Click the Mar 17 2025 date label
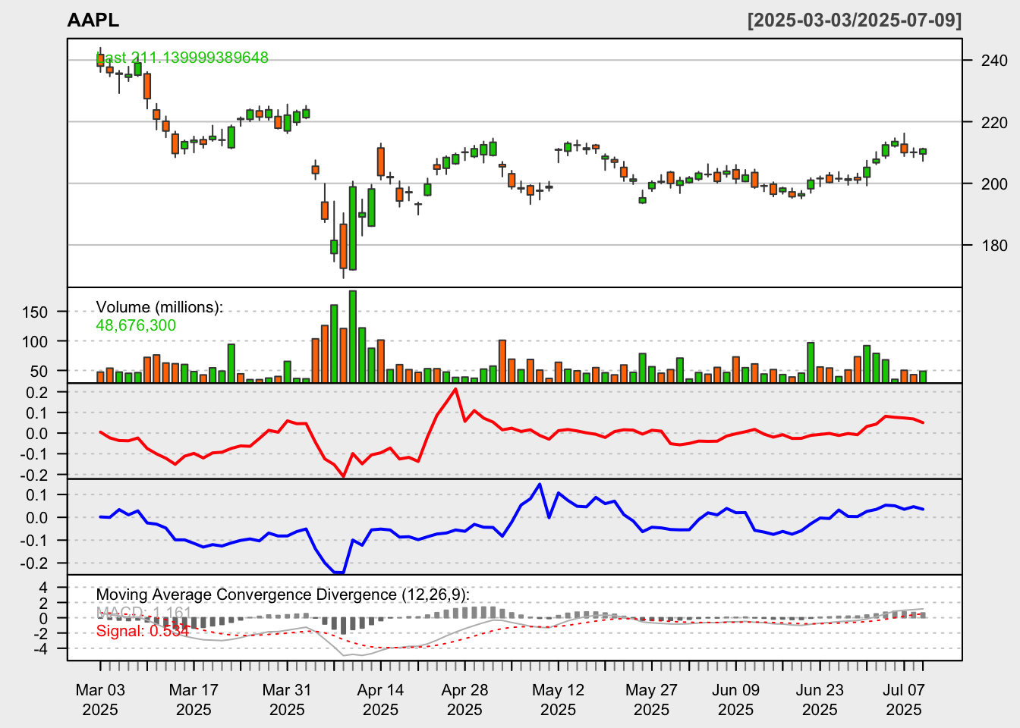The height and width of the screenshot is (728, 1020). coord(194,699)
